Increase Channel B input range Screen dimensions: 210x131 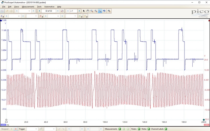pyautogui.click(x=62, y=16)
